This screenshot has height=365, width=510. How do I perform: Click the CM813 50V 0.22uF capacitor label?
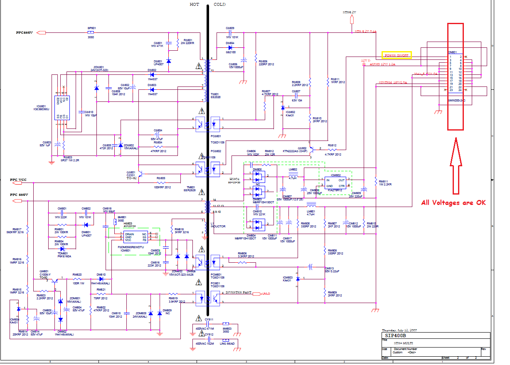pyautogui.click(x=332, y=270)
